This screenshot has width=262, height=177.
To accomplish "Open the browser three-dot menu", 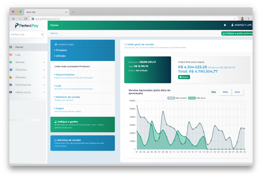I will pos(249,19).
